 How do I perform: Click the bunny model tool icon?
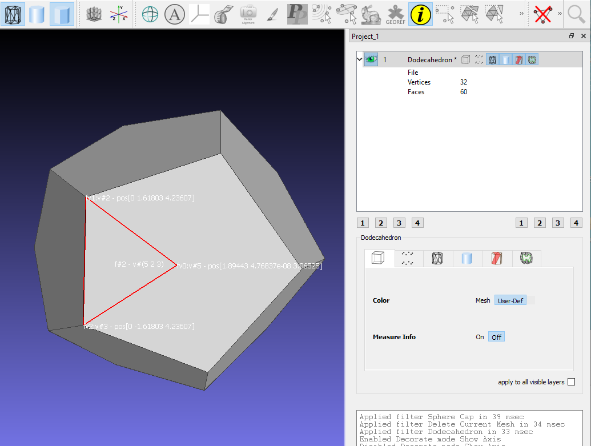[x=371, y=14]
